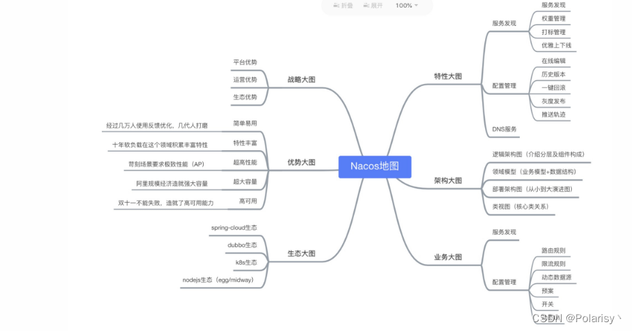Select note 十年软负载在这个领域积累丰富特性
Image resolution: width=632 pixels, height=331 pixels.
pyautogui.click(x=160, y=145)
